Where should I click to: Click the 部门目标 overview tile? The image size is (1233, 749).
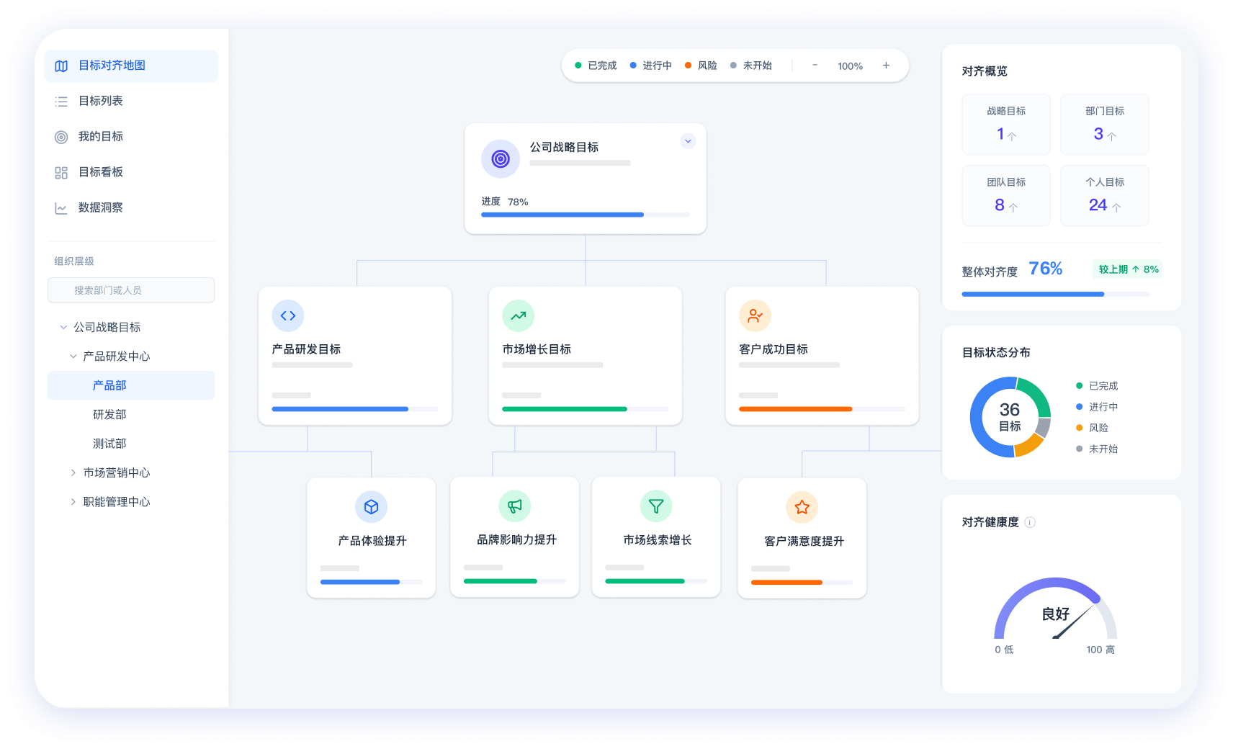[x=1105, y=124]
